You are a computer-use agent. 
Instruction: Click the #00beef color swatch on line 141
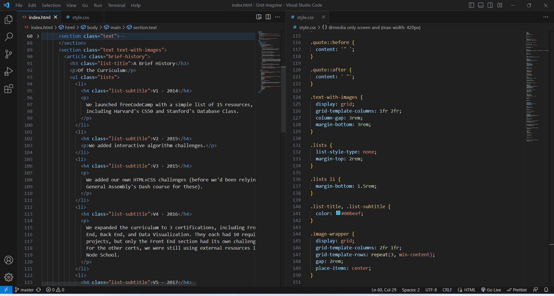[338, 213]
